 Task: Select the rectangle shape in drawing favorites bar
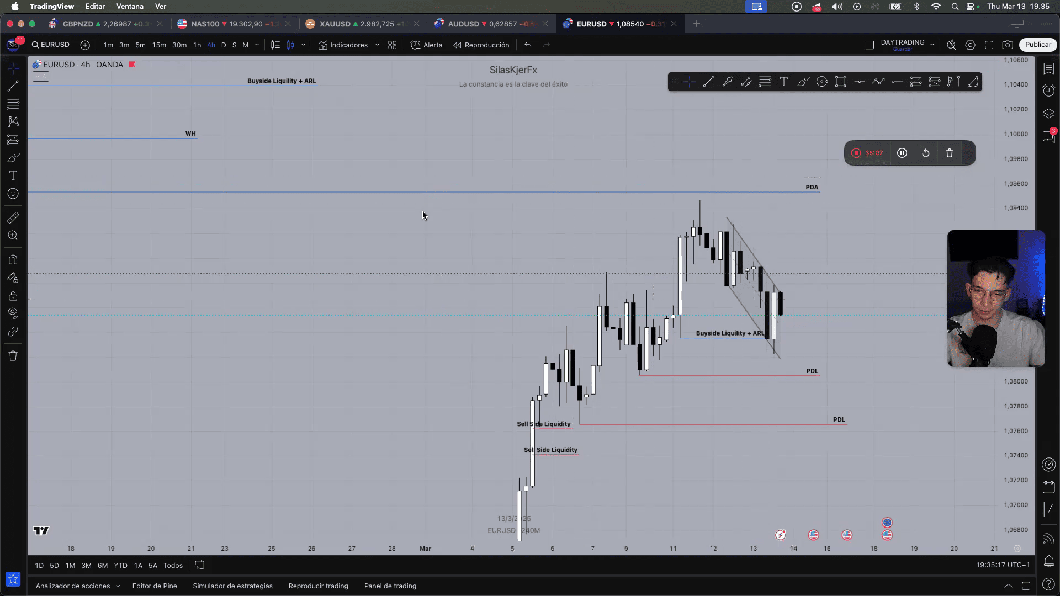click(840, 82)
